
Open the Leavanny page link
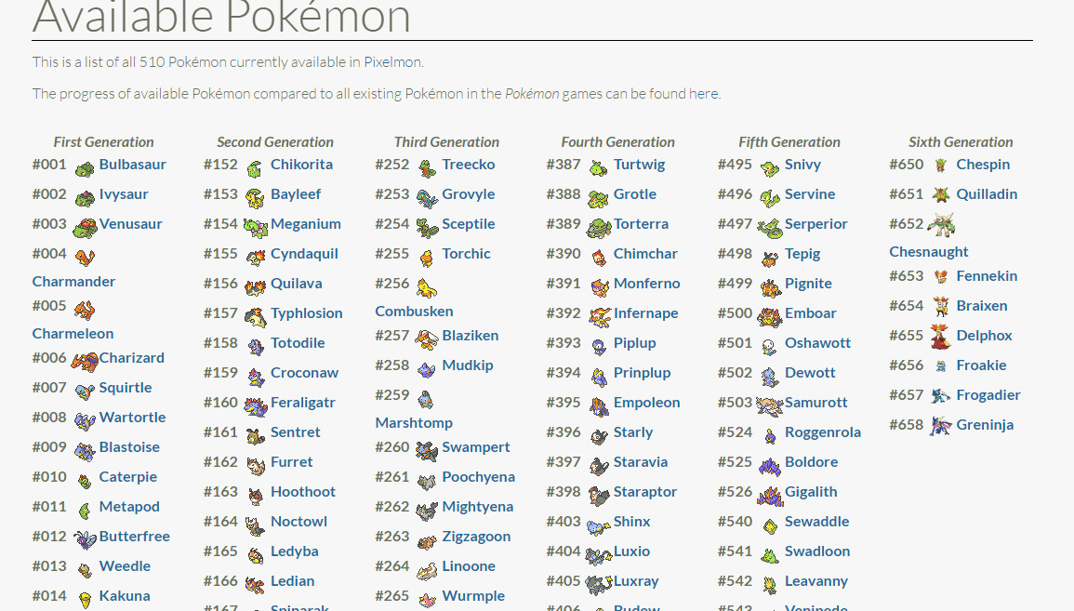pyautogui.click(x=815, y=581)
